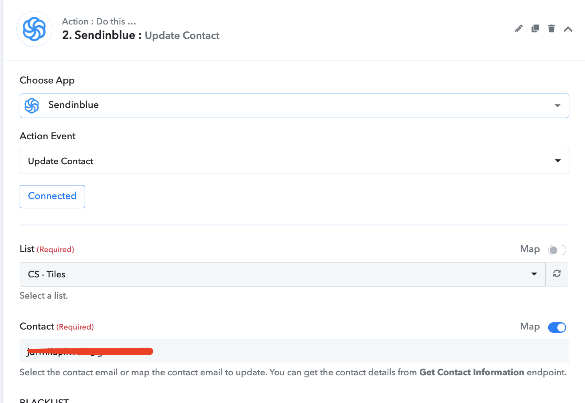This screenshot has height=403, width=585.
Task: Click the Get Contact Information text
Action: click(x=471, y=372)
